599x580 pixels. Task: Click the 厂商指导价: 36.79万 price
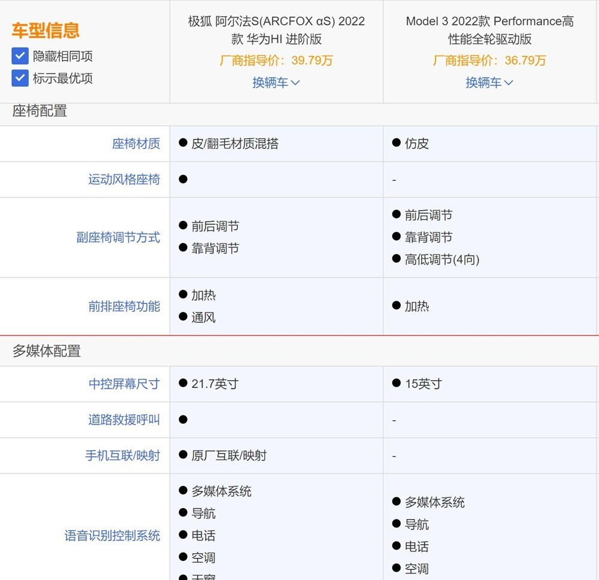click(x=489, y=60)
